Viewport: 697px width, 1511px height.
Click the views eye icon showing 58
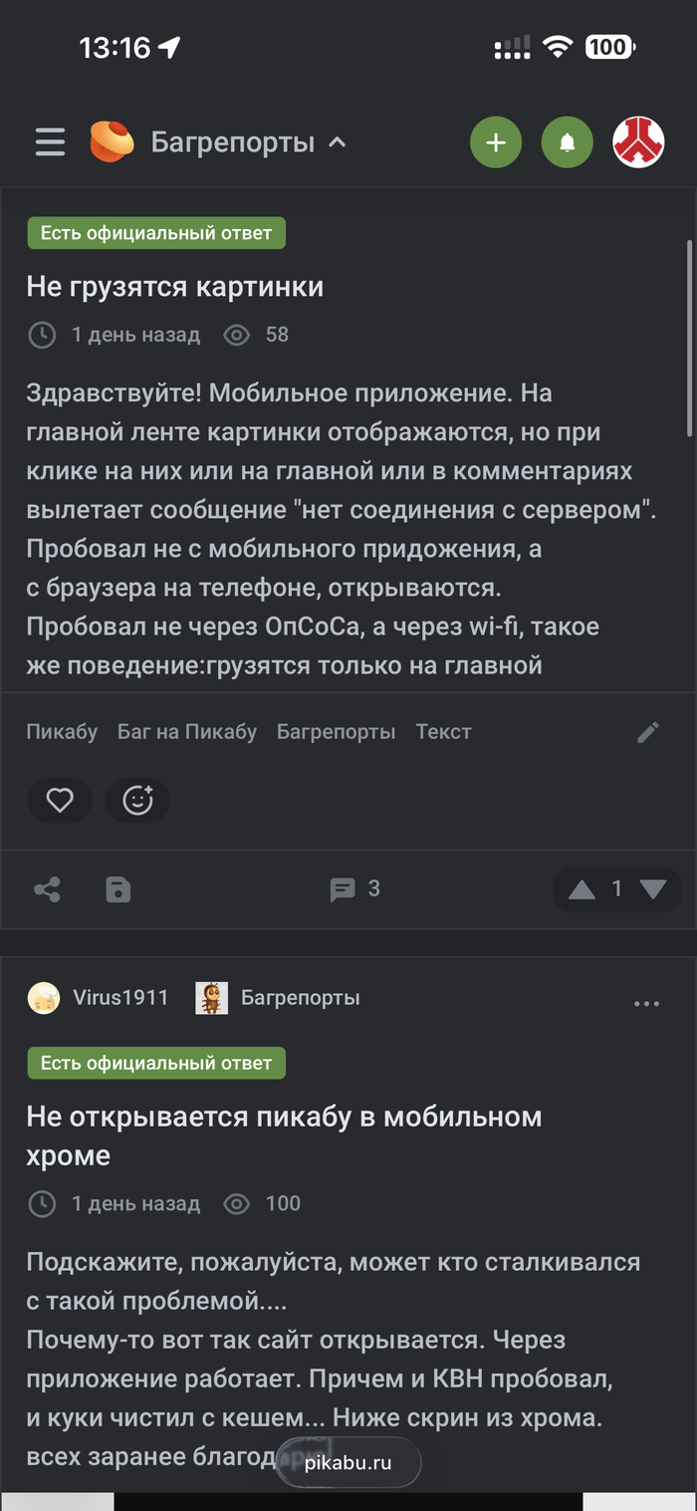pos(236,335)
